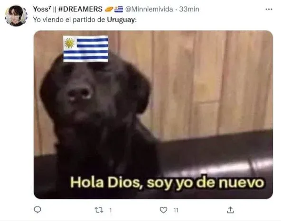281x222 pixels.
Task: View the retweet count number 1
Action: pyautogui.click(x=111, y=210)
